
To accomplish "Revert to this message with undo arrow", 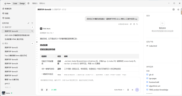I will coord(137,24).
